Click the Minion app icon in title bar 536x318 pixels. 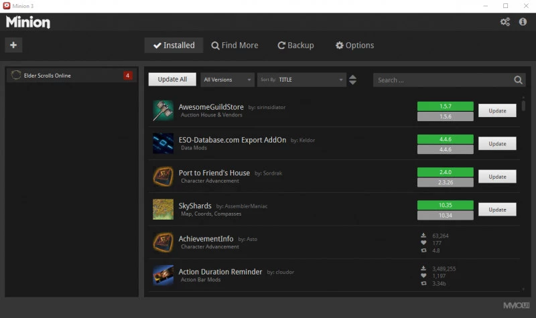point(7,6)
